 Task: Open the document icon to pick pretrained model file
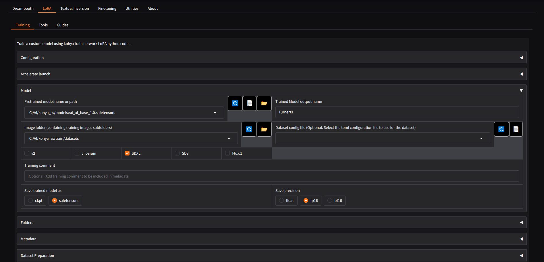click(249, 103)
